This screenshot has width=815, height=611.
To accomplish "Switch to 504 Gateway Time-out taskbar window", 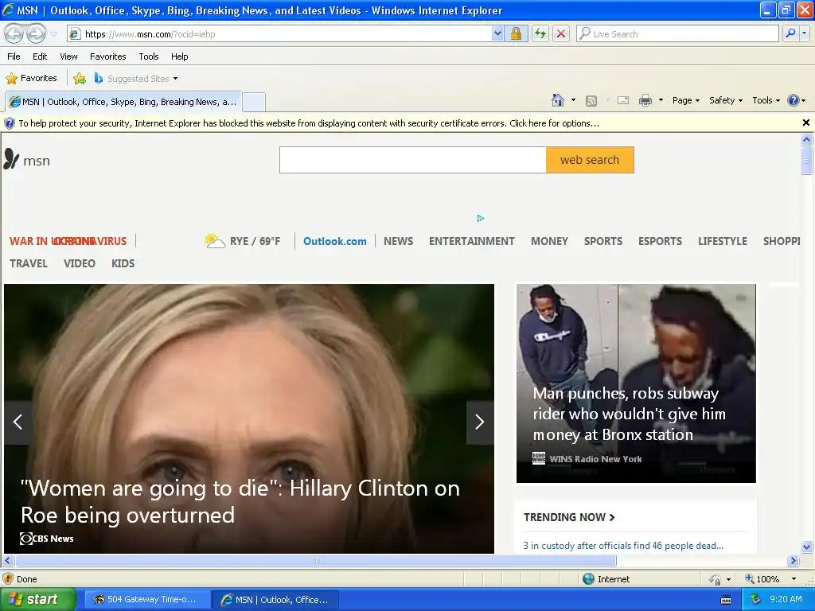I will coord(147,600).
